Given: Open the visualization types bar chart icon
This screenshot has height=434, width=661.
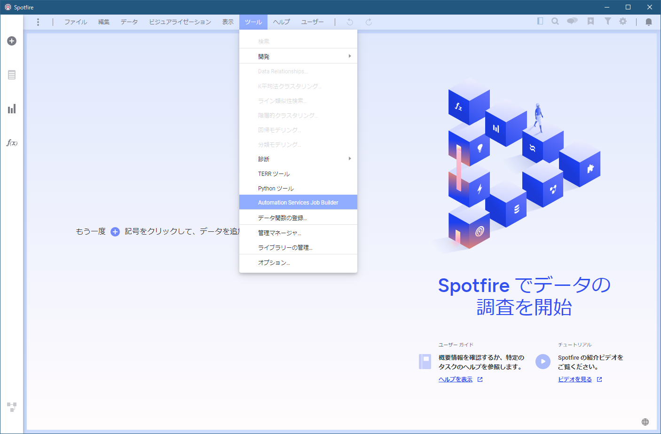Looking at the screenshot, I should (x=12, y=109).
